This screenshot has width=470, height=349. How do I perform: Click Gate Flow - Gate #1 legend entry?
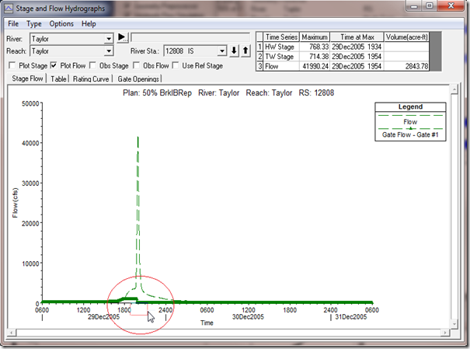point(410,134)
